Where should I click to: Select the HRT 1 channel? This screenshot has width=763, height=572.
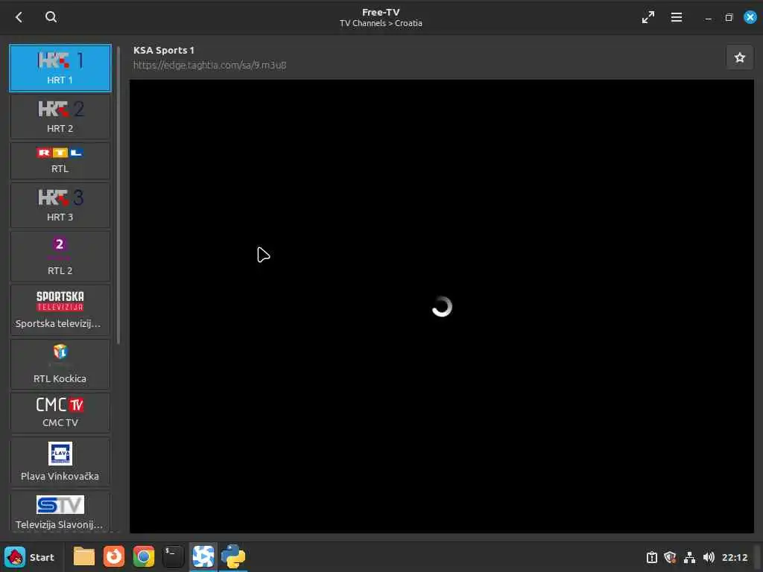(60, 68)
